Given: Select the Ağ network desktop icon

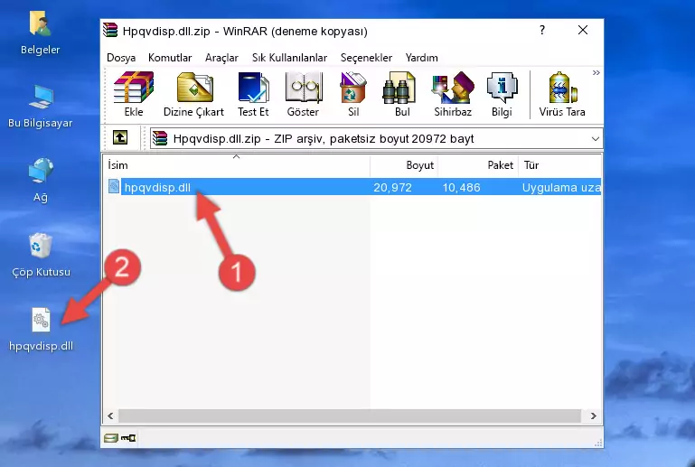Looking at the screenshot, I should pos(41,181).
